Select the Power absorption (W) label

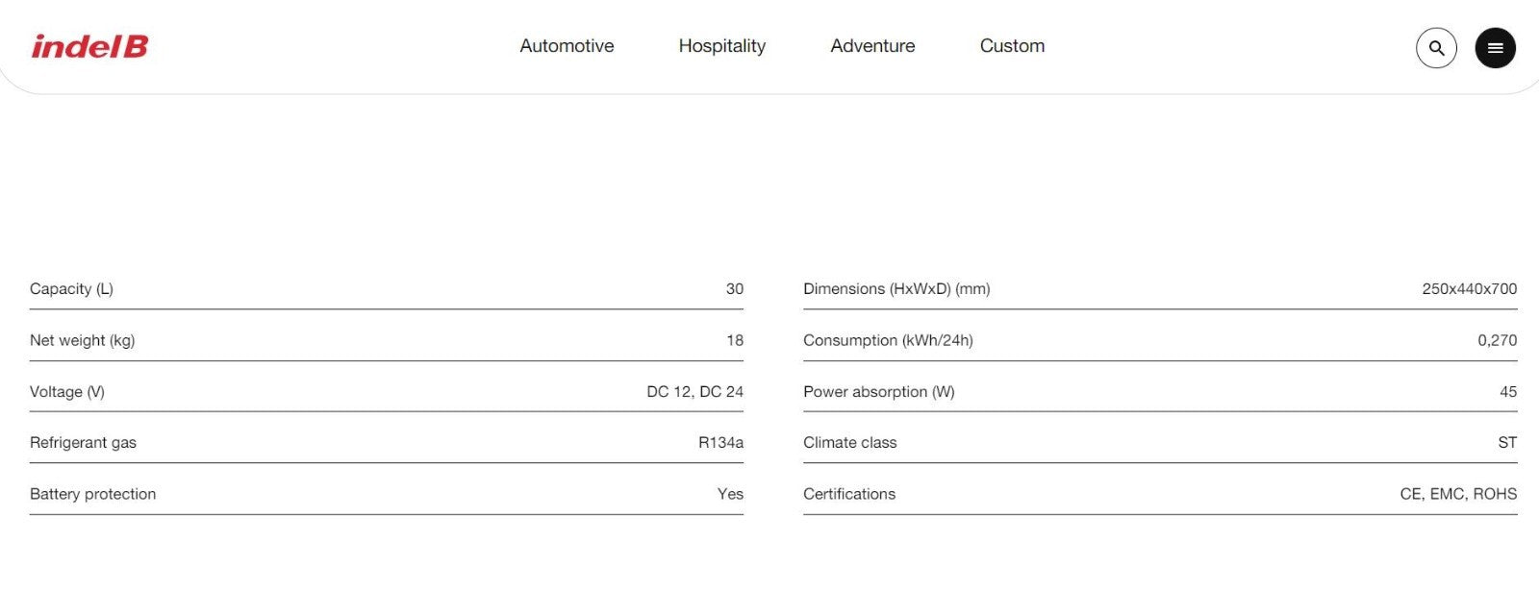(x=878, y=392)
